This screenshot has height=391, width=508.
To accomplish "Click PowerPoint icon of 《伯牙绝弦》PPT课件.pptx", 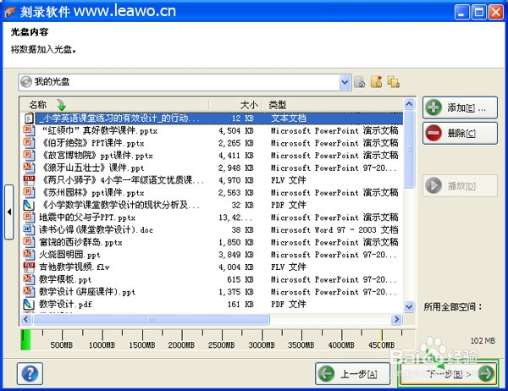I will 29,143.
